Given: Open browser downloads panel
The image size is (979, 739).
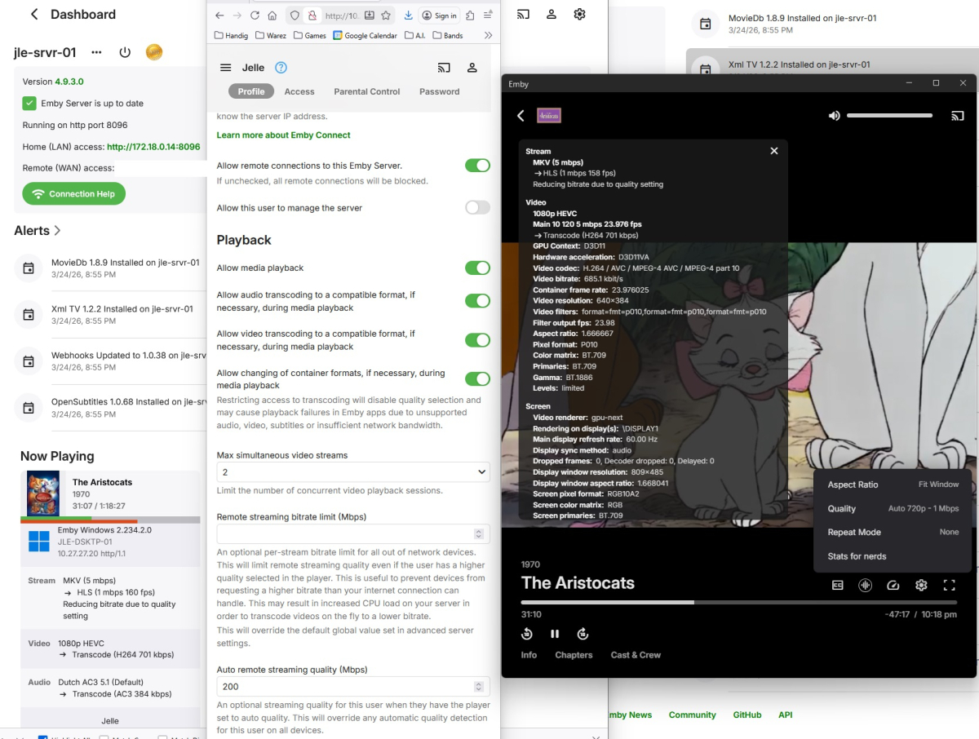Looking at the screenshot, I should (x=409, y=15).
